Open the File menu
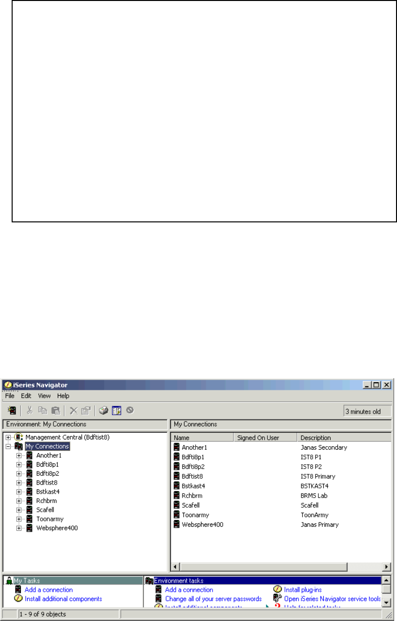The width and height of the screenshot is (397, 621). [10, 396]
